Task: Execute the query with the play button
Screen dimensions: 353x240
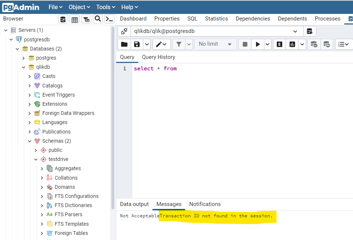Action: click(x=258, y=44)
